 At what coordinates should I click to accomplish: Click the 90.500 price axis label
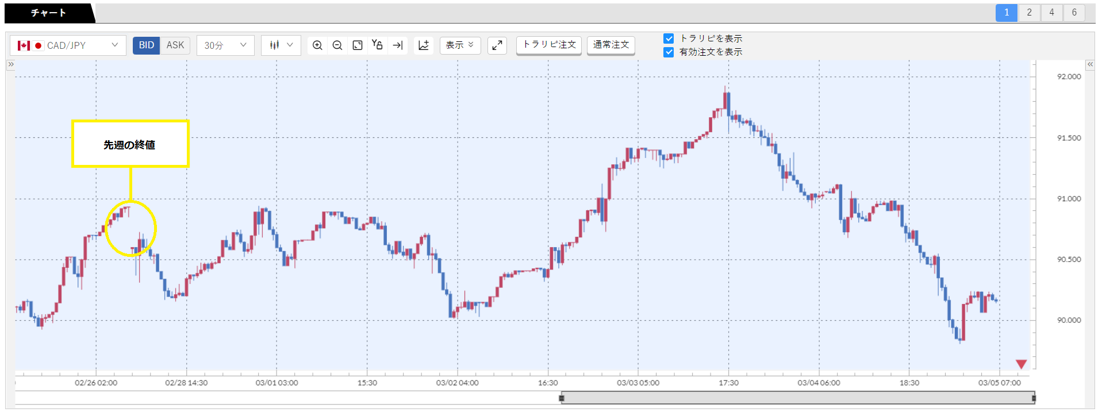1069,260
